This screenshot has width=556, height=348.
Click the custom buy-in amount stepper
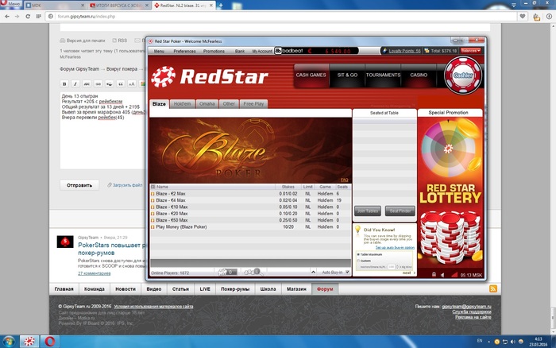[397, 267]
